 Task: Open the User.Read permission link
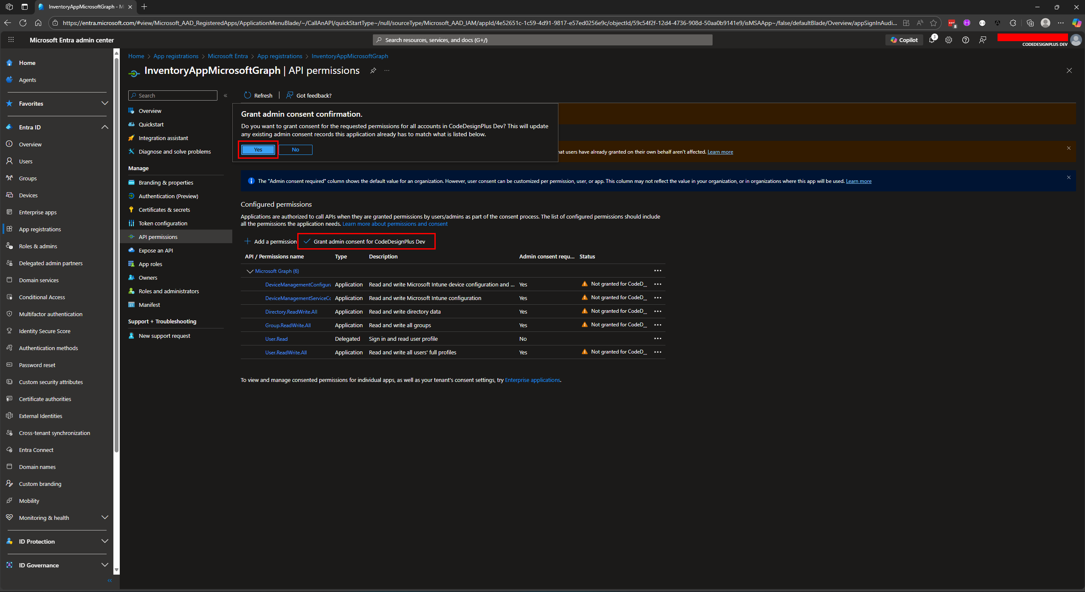point(276,339)
